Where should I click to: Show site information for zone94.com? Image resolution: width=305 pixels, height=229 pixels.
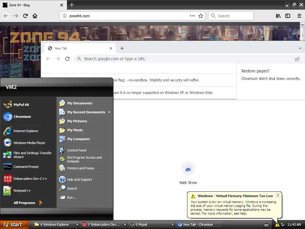65,16
